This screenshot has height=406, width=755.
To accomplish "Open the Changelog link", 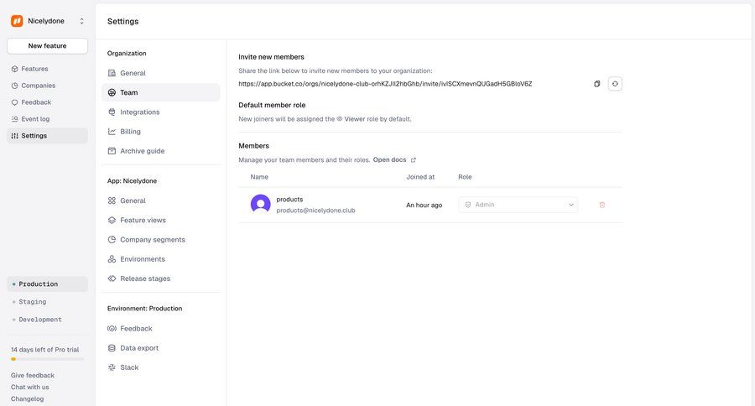I will point(28,398).
